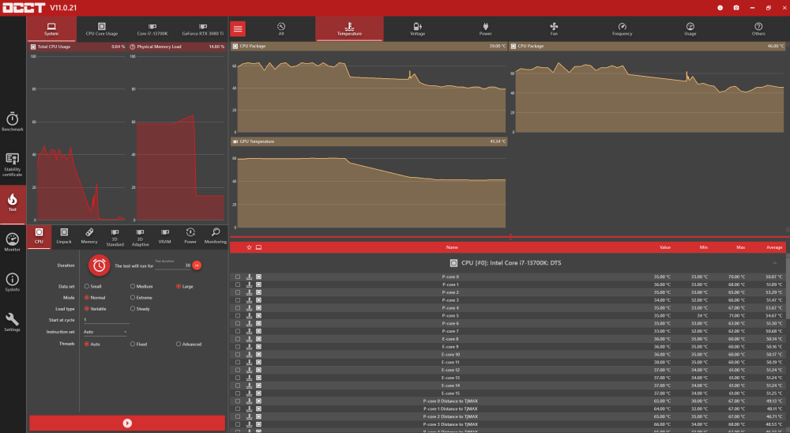Sort table by Name column
Image resolution: width=790 pixels, height=433 pixels.
point(451,247)
